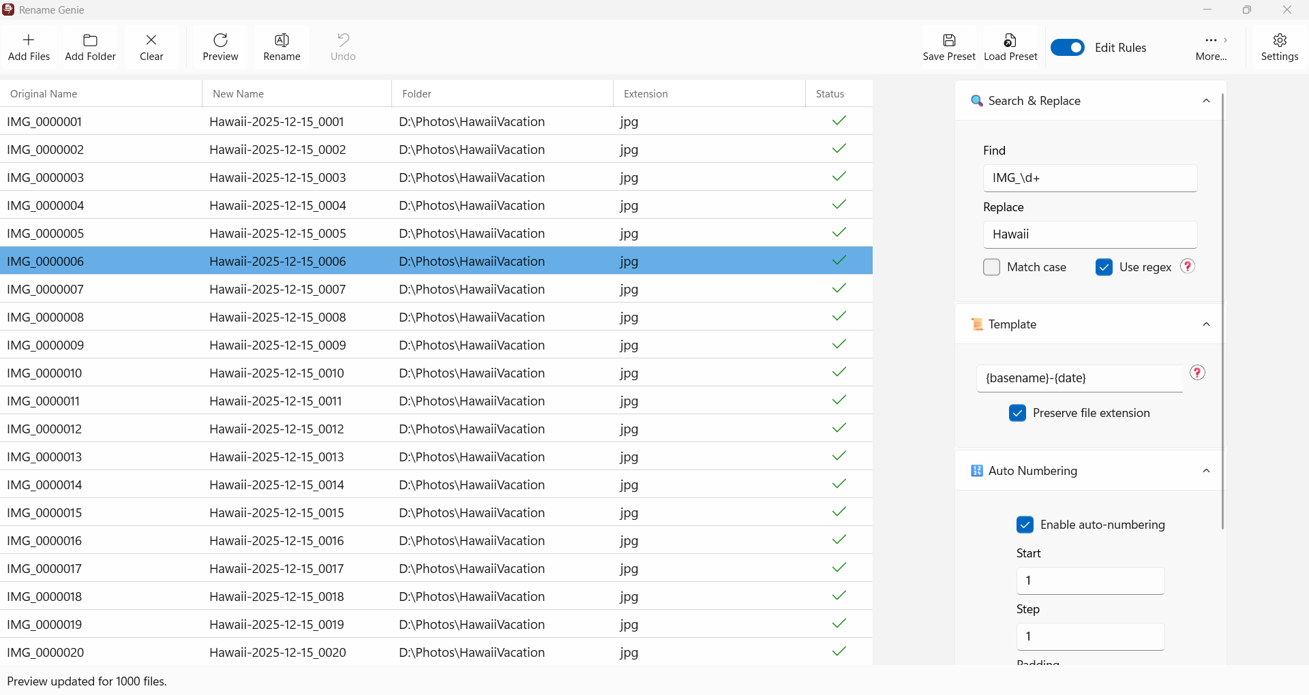Collapse the Template section
The height and width of the screenshot is (695, 1309).
pyautogui.click(x=1206, y=324)
